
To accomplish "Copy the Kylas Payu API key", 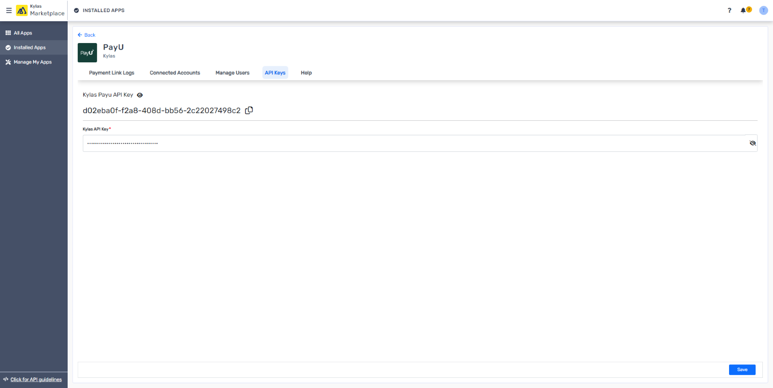I will pos(249,110).
